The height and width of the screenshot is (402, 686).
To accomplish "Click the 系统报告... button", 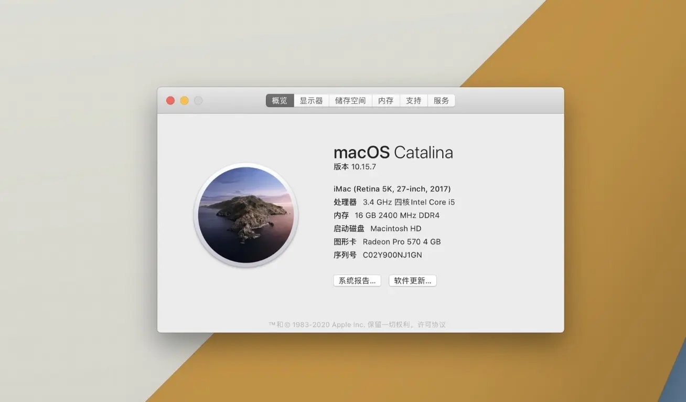I will point(357,281).
